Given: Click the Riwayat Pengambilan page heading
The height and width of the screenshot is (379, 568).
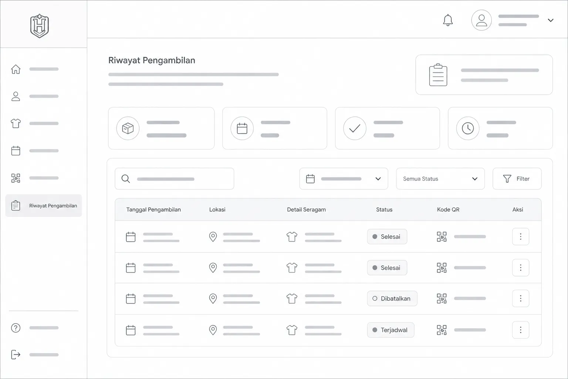Looking at the screenshot, I should point(152,60).
